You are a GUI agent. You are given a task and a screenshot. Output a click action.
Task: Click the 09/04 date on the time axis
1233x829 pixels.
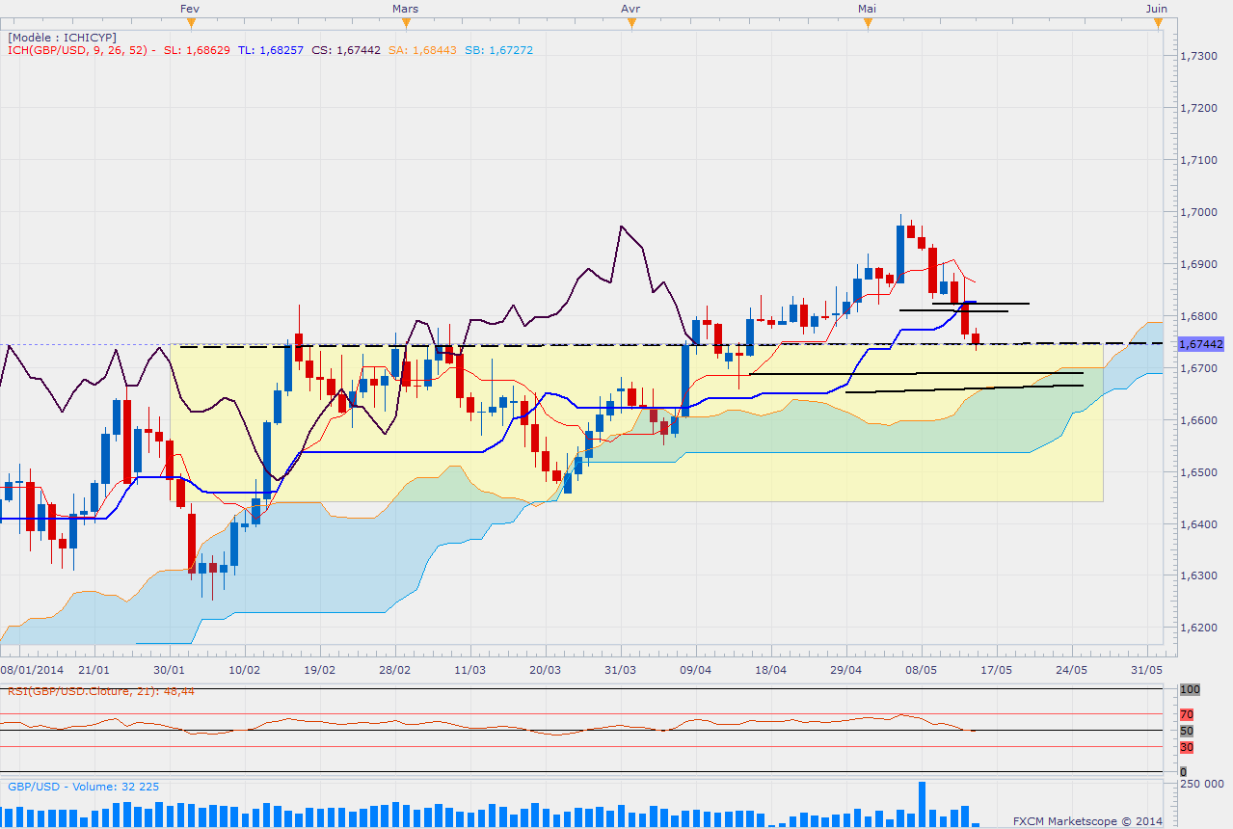pos(696,669)
